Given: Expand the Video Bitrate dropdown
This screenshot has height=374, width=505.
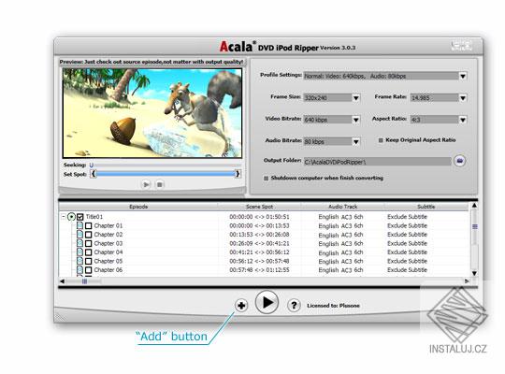Looking at the screenshot, I should coord(356,120).
